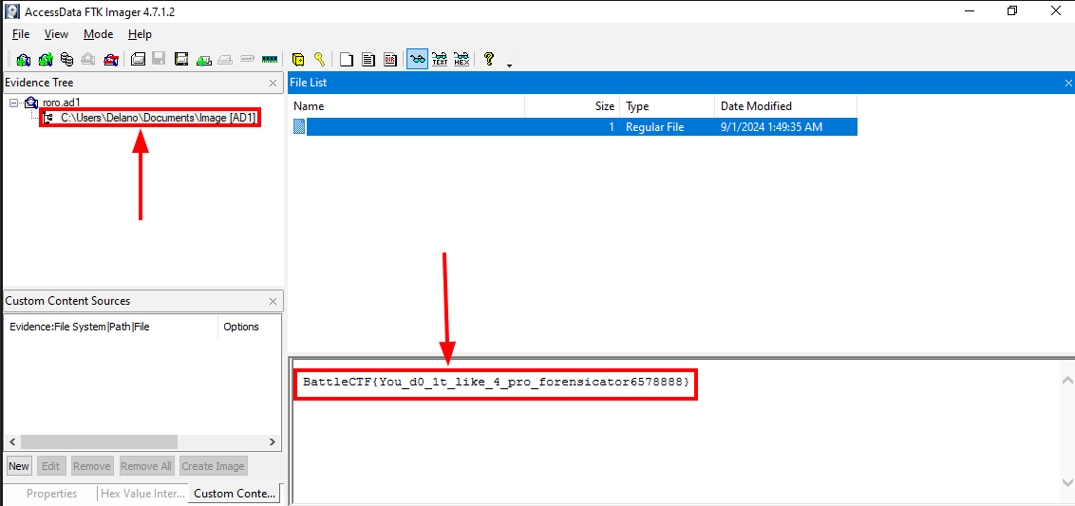Image resolution: width=1075 pixels, height=506 pixels.
Task: Click the Capture Memory chip icon
Action: pyautogui.click(x=270, y=60)
